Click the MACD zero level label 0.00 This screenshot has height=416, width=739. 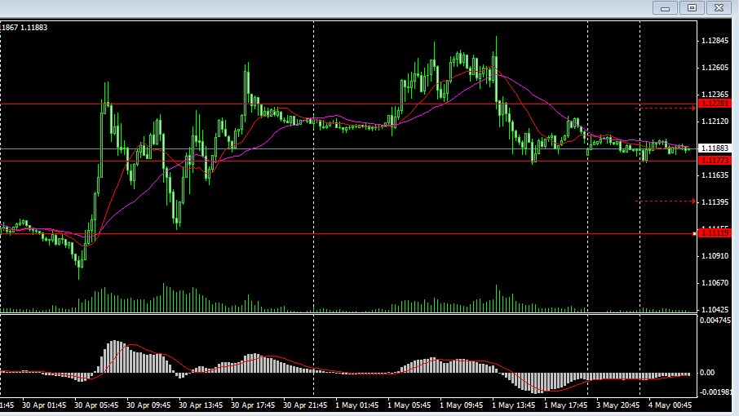click(708, 373)
